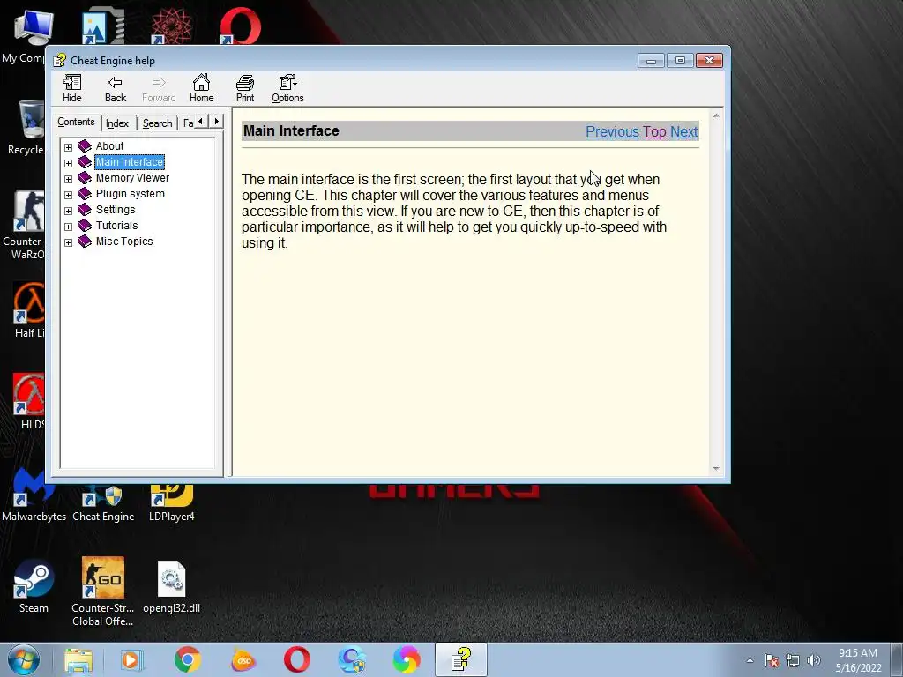Select the LDPlayer4 desktop shortcut

(172, 503)
